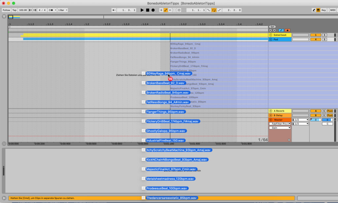Click the Follow playback button
338x203 pixels.
point(6,10)
